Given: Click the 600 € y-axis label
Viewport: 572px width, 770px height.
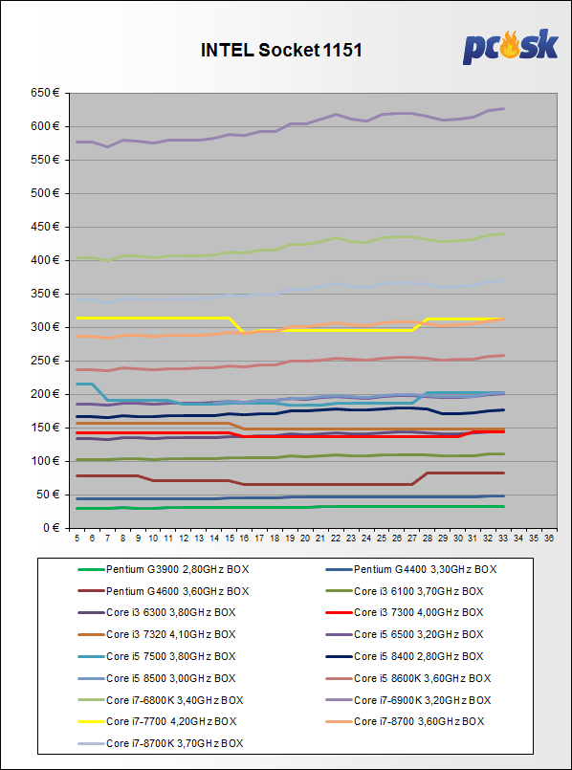Looking at the screenshot, I should pyautogui.click(x=45, y=126).
